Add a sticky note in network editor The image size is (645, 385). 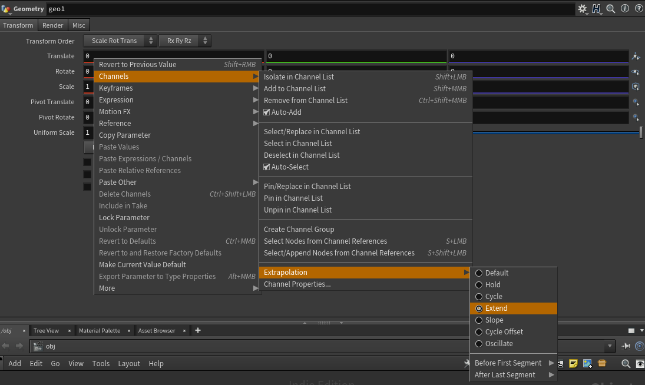click(573, 363)
